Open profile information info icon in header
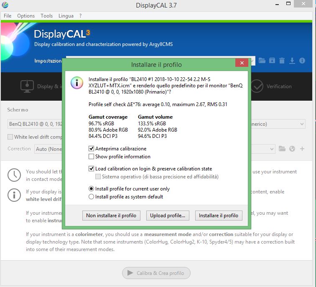The width and height of the screenshot is (316, 287). (302, 61)
